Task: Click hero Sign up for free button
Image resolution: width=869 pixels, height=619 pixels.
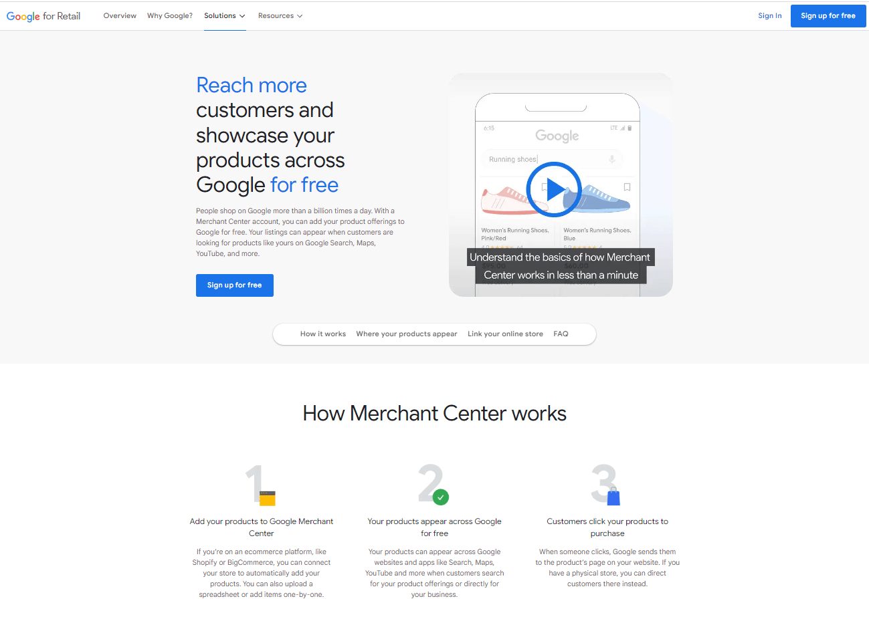Action: click(x=235, y=285)
